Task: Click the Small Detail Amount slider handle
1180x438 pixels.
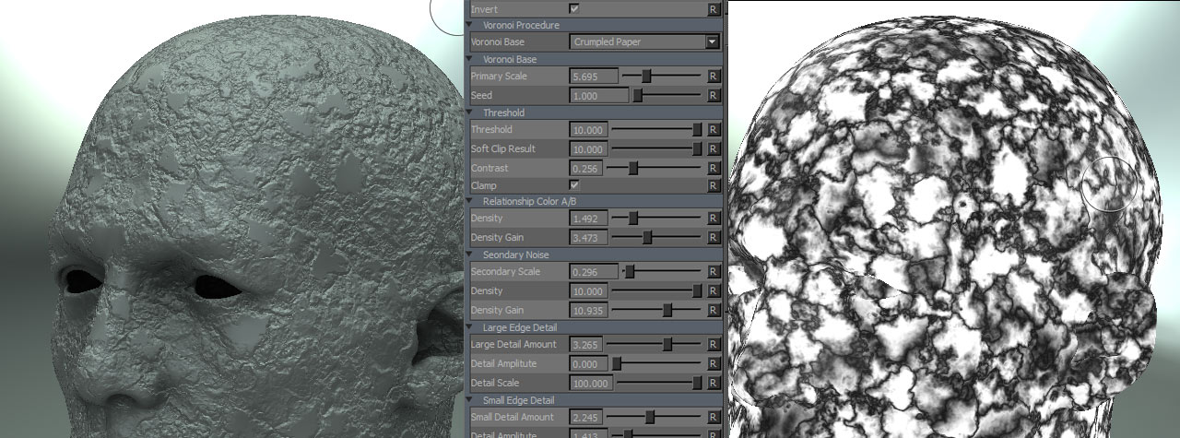Action: pyautogui.click(x=650, y=418)
